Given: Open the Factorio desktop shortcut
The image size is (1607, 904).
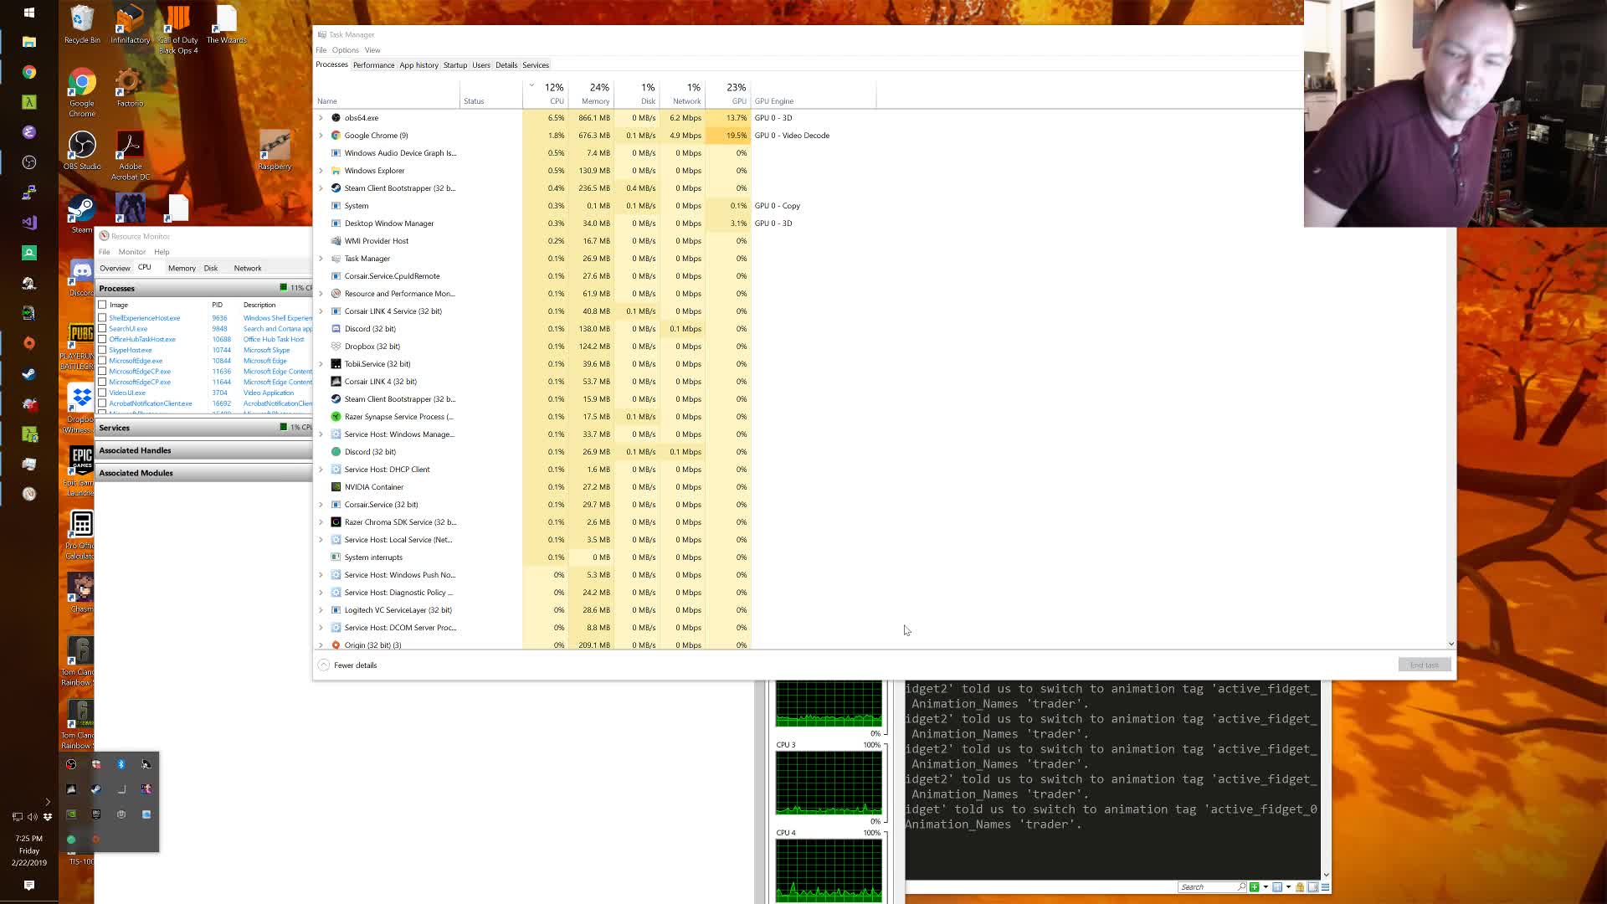Looking at the screenshot, I should click(x=130, y=88).
